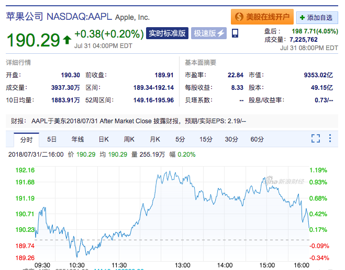
Task: Click the green plus in 添加自选
Action: pyautogui.click(x=302, y=18)
